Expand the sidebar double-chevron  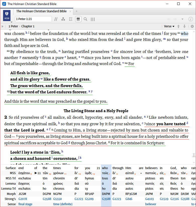click(x=2, y=26)
